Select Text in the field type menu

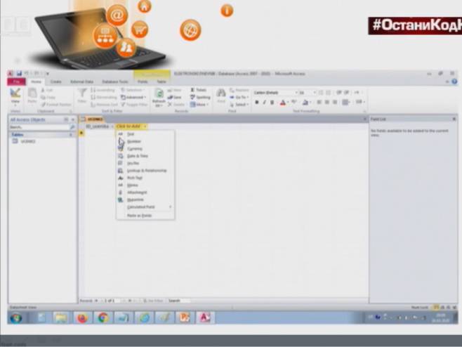[145, 134]
